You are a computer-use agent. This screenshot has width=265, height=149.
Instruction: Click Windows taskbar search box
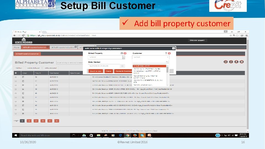coord(44,135)
